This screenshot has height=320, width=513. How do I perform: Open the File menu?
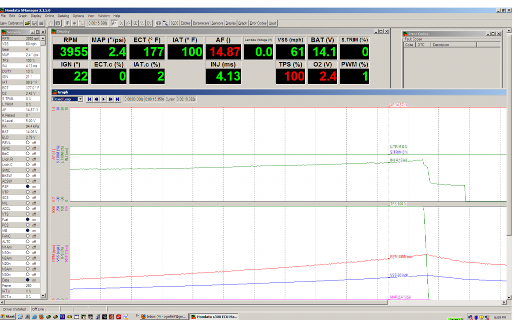pos(3,15)
